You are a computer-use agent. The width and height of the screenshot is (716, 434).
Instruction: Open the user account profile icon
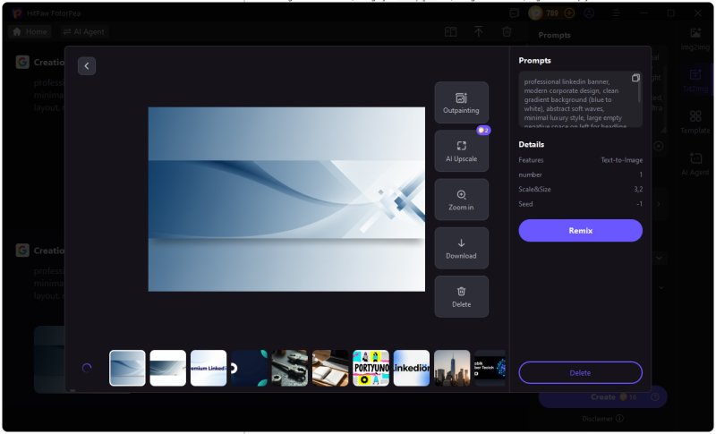(x=588, y=13)
